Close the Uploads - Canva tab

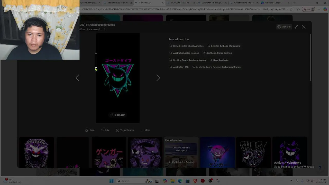tap(288, 3)
